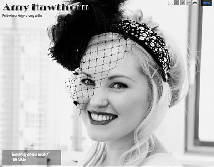Screen dimensions: 214x167
Task: Open the Twitter bird icon
Action: click(183, 3)
